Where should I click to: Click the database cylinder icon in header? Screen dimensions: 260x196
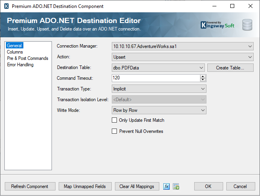tap(247, 25)
